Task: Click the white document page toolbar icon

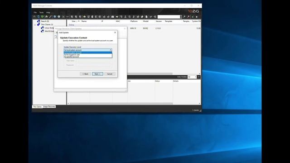Action: (146, 17)
